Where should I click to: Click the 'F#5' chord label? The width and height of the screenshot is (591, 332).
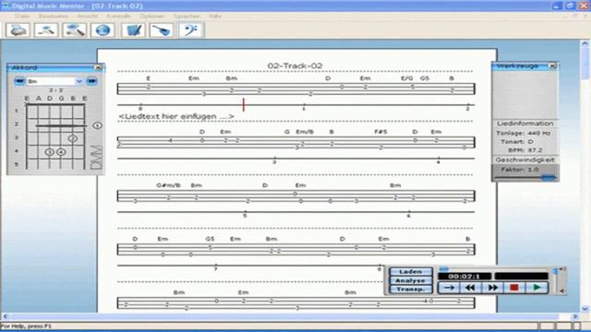(x=380, y=132)
